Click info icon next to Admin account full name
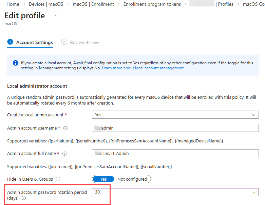 pos(64,154)
